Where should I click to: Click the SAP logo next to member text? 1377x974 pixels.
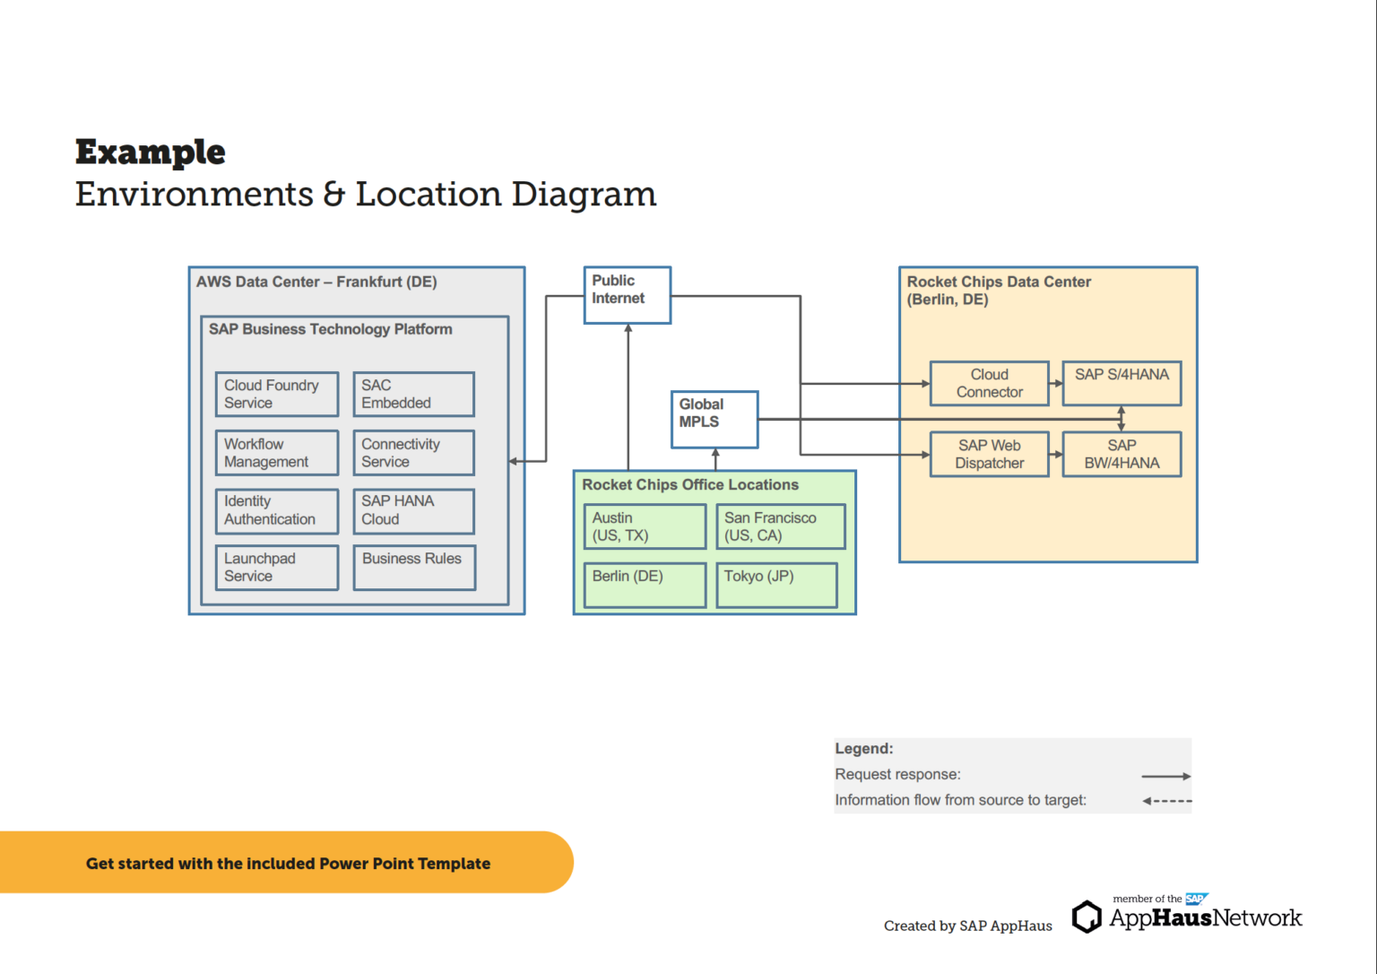(x=1196, y=898)
